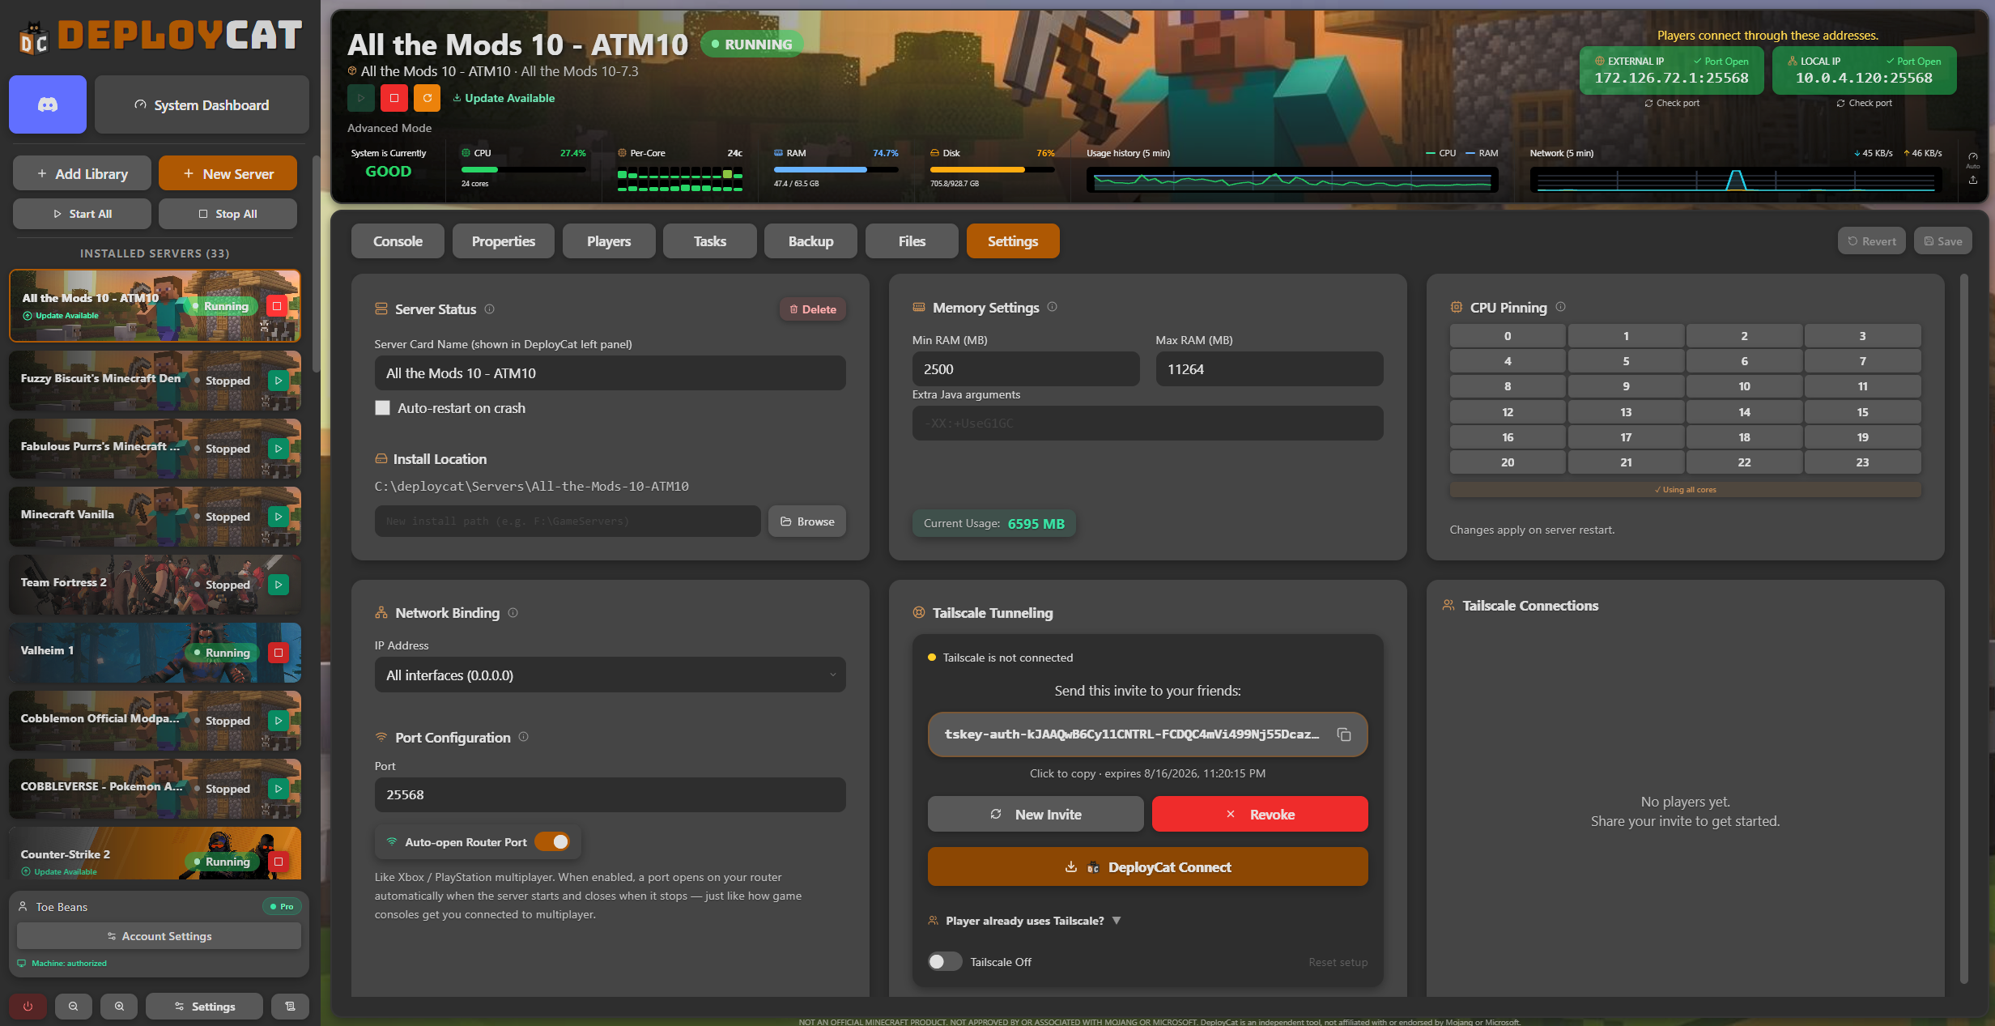Show Server Status info tooltip icon
The image size is (1995, 1026).
490,309
